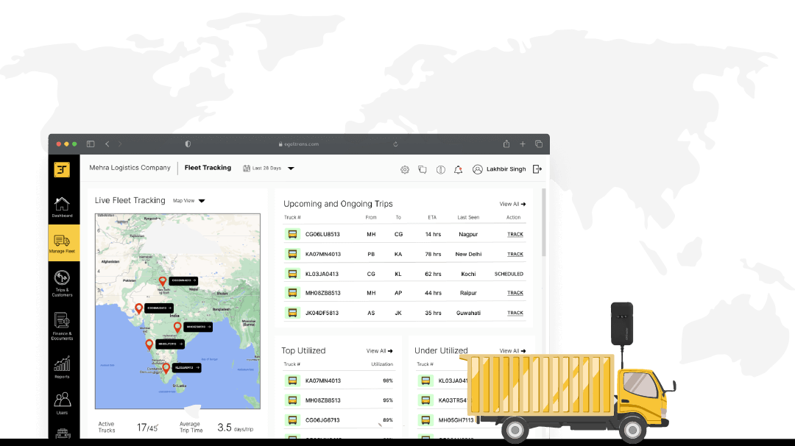The image size is (795, 446).
Task: Open notifications via the bell icon
Action: (458, 169)
